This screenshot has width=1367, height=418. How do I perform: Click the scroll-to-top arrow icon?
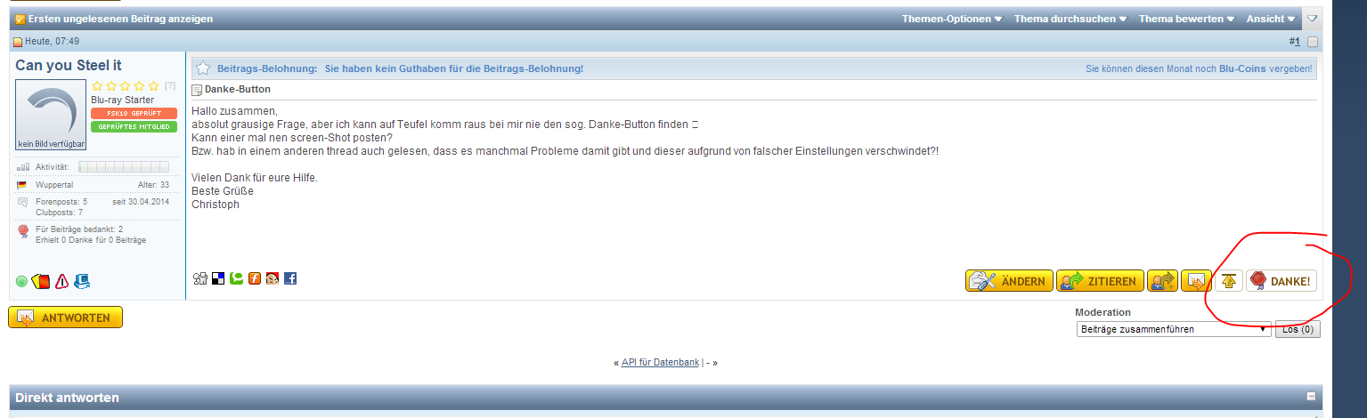[1228, 281]
